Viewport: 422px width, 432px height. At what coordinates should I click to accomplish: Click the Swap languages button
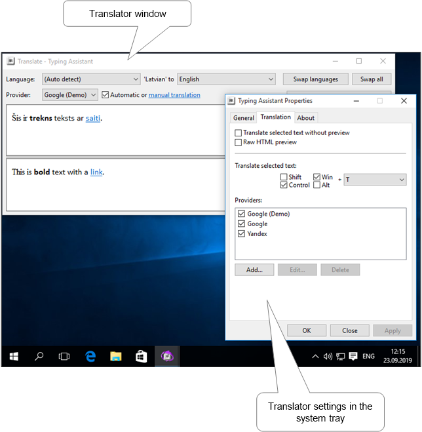pos(316,79)
